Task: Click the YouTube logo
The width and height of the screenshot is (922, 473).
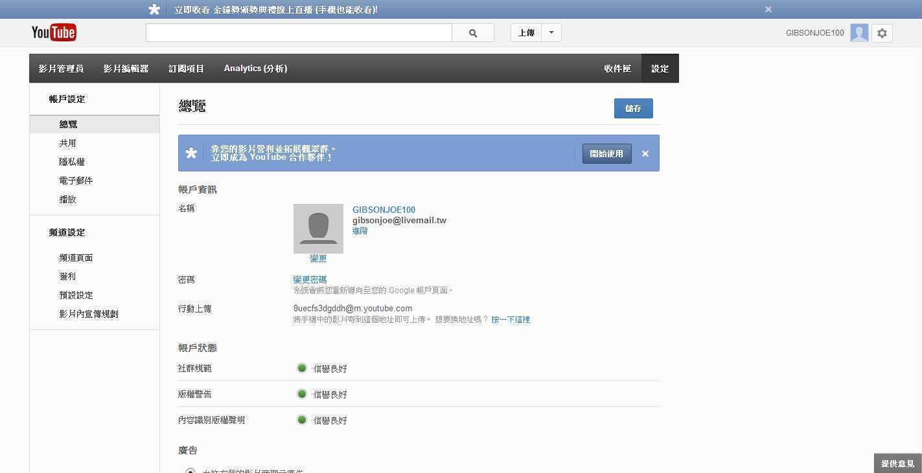Action: coord(54,32)
